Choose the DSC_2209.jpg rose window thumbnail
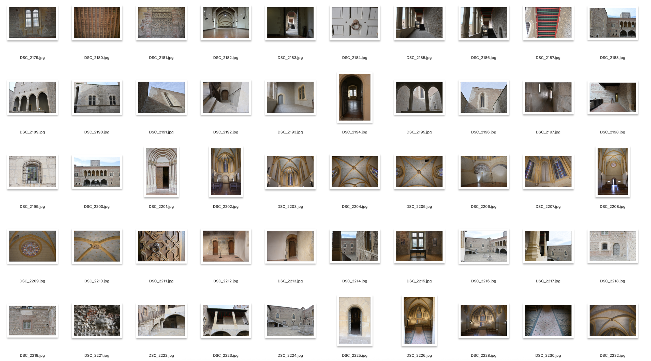The height and width of the screenshot is (361, 651). click(32, 246)
